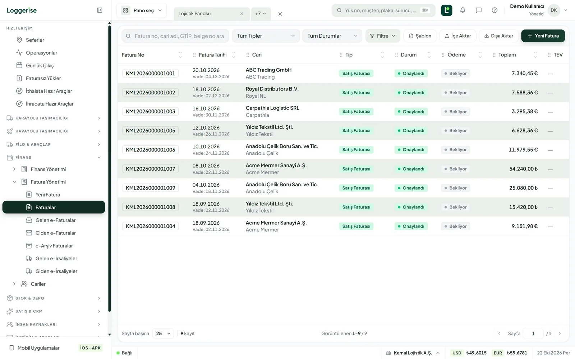The image size is (575, 359).
Task: Change rows per page 25 dropdown
Action: (x=163, y=334)
